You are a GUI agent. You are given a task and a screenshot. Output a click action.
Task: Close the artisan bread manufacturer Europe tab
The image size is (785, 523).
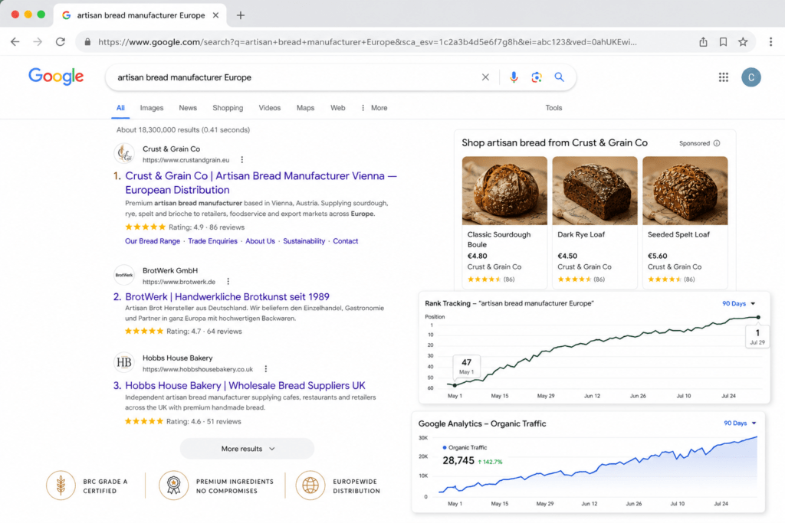[x=215, y=15]
